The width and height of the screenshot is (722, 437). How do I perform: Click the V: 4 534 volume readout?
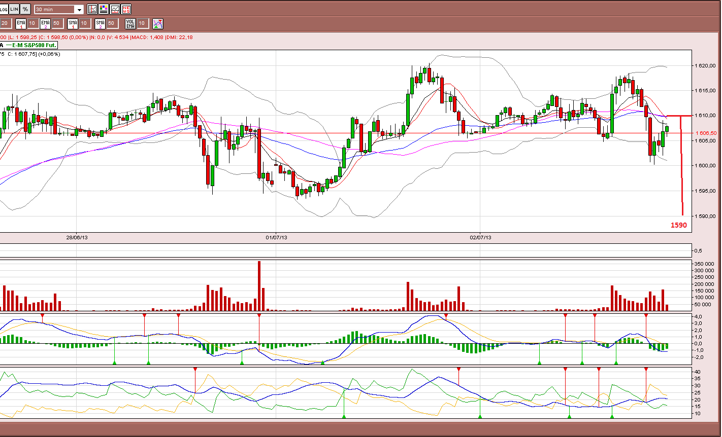pos(118,37)
